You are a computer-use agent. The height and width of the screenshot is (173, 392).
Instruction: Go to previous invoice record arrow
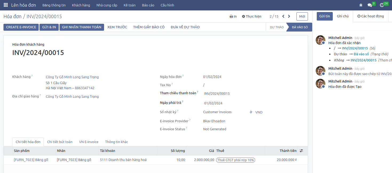283,16
